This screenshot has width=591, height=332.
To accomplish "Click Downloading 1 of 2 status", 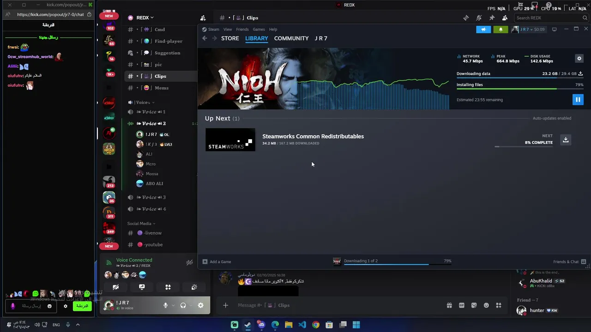I will (x=361, y=261).
